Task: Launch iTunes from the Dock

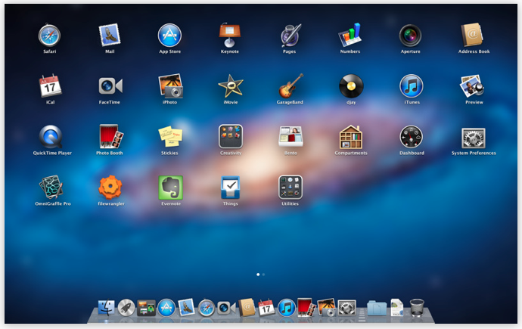Action: [x=286, y=308]
